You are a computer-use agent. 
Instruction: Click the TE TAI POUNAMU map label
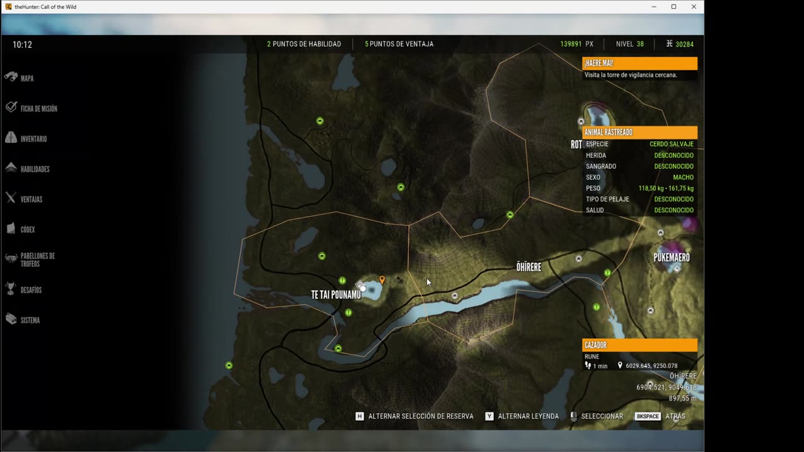(336, 294)
